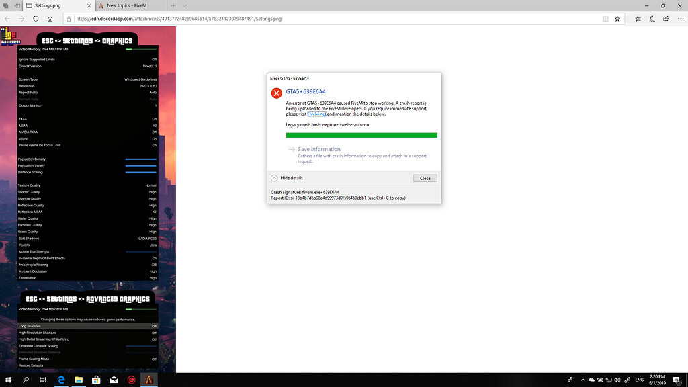This screenshot has width=688, height=387.
Task: Collapse the Hide details section
Action: coord(287,178)
